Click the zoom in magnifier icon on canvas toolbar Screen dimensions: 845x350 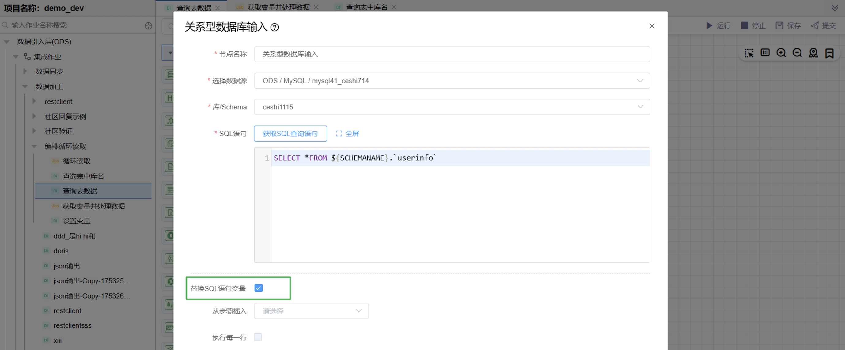781,53
